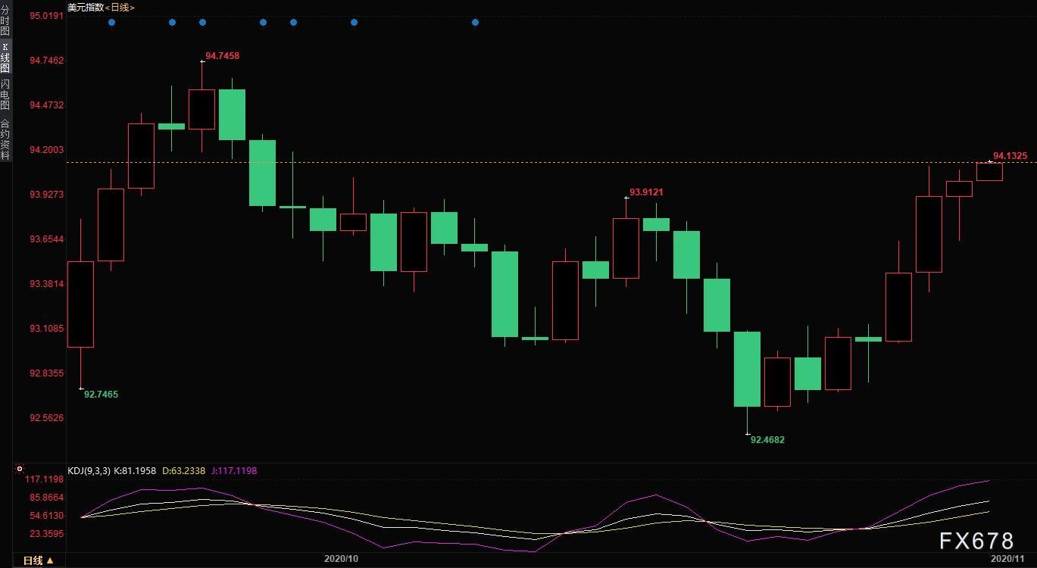The image size is (1037, 568).
Task: Select the K线图 tab in sidebar
Action: point(5,58)
